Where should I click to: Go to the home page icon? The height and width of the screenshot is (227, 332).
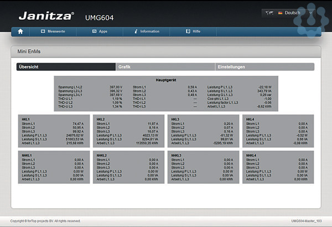(x=20, y=32)
